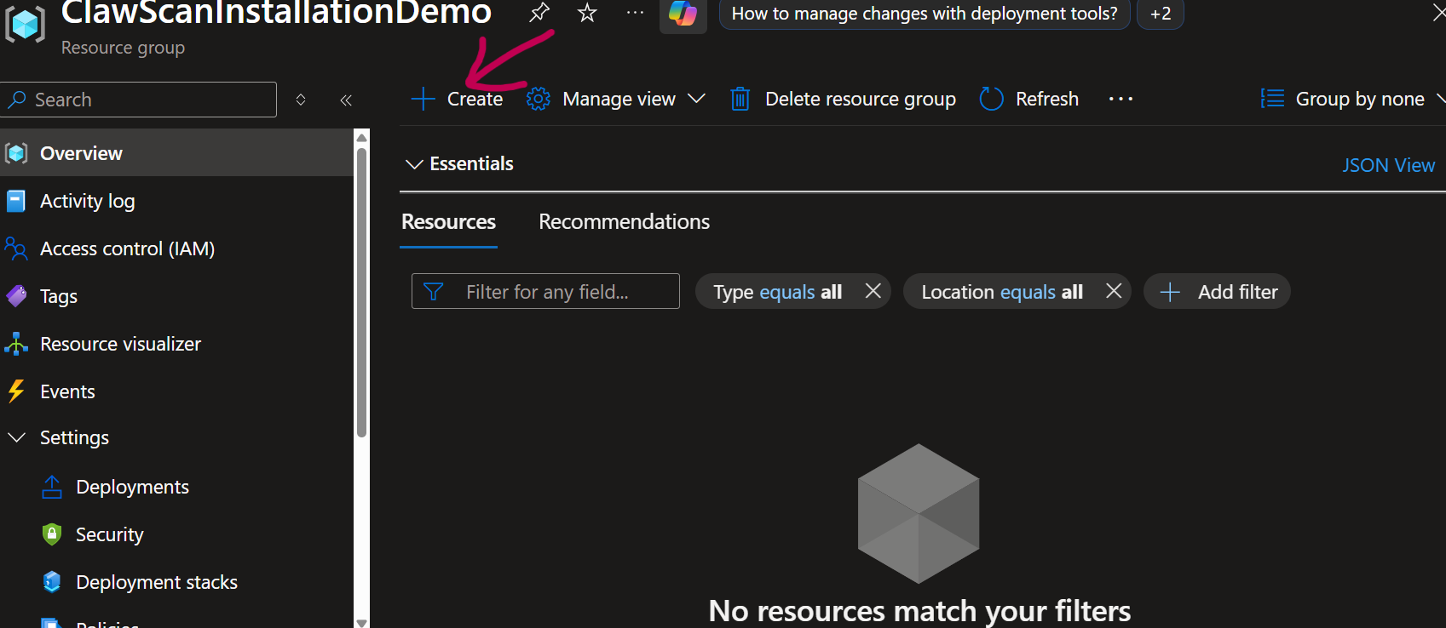Image resolution: width=1446 pixels, height=628 pixels.
Task: Show the +2 more Copilot suggestions
Action: coord(1161,14)
